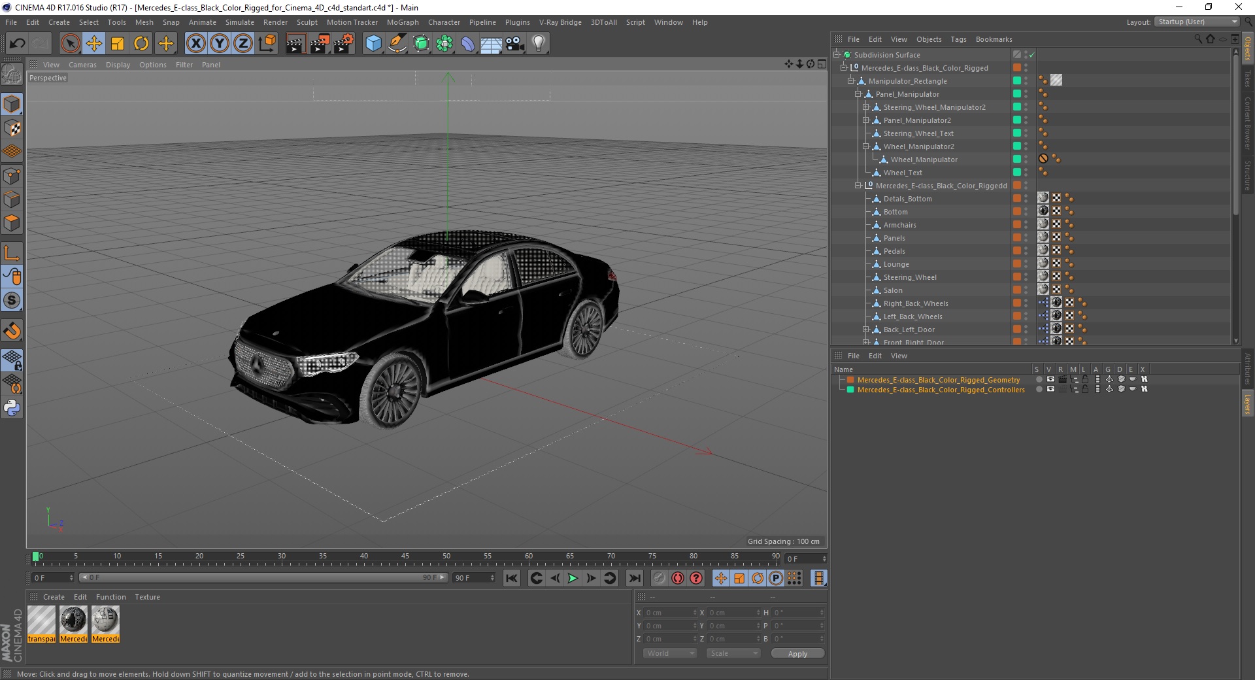The height and width of the screenshot is (680, 1255).
Task: Switch to Points mode
Action: (x=12, y=176)
